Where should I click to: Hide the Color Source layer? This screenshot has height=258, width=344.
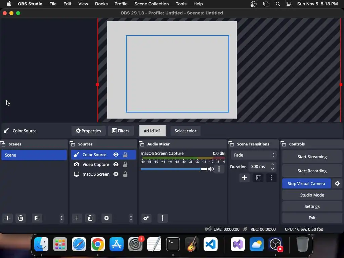point(116,155)
